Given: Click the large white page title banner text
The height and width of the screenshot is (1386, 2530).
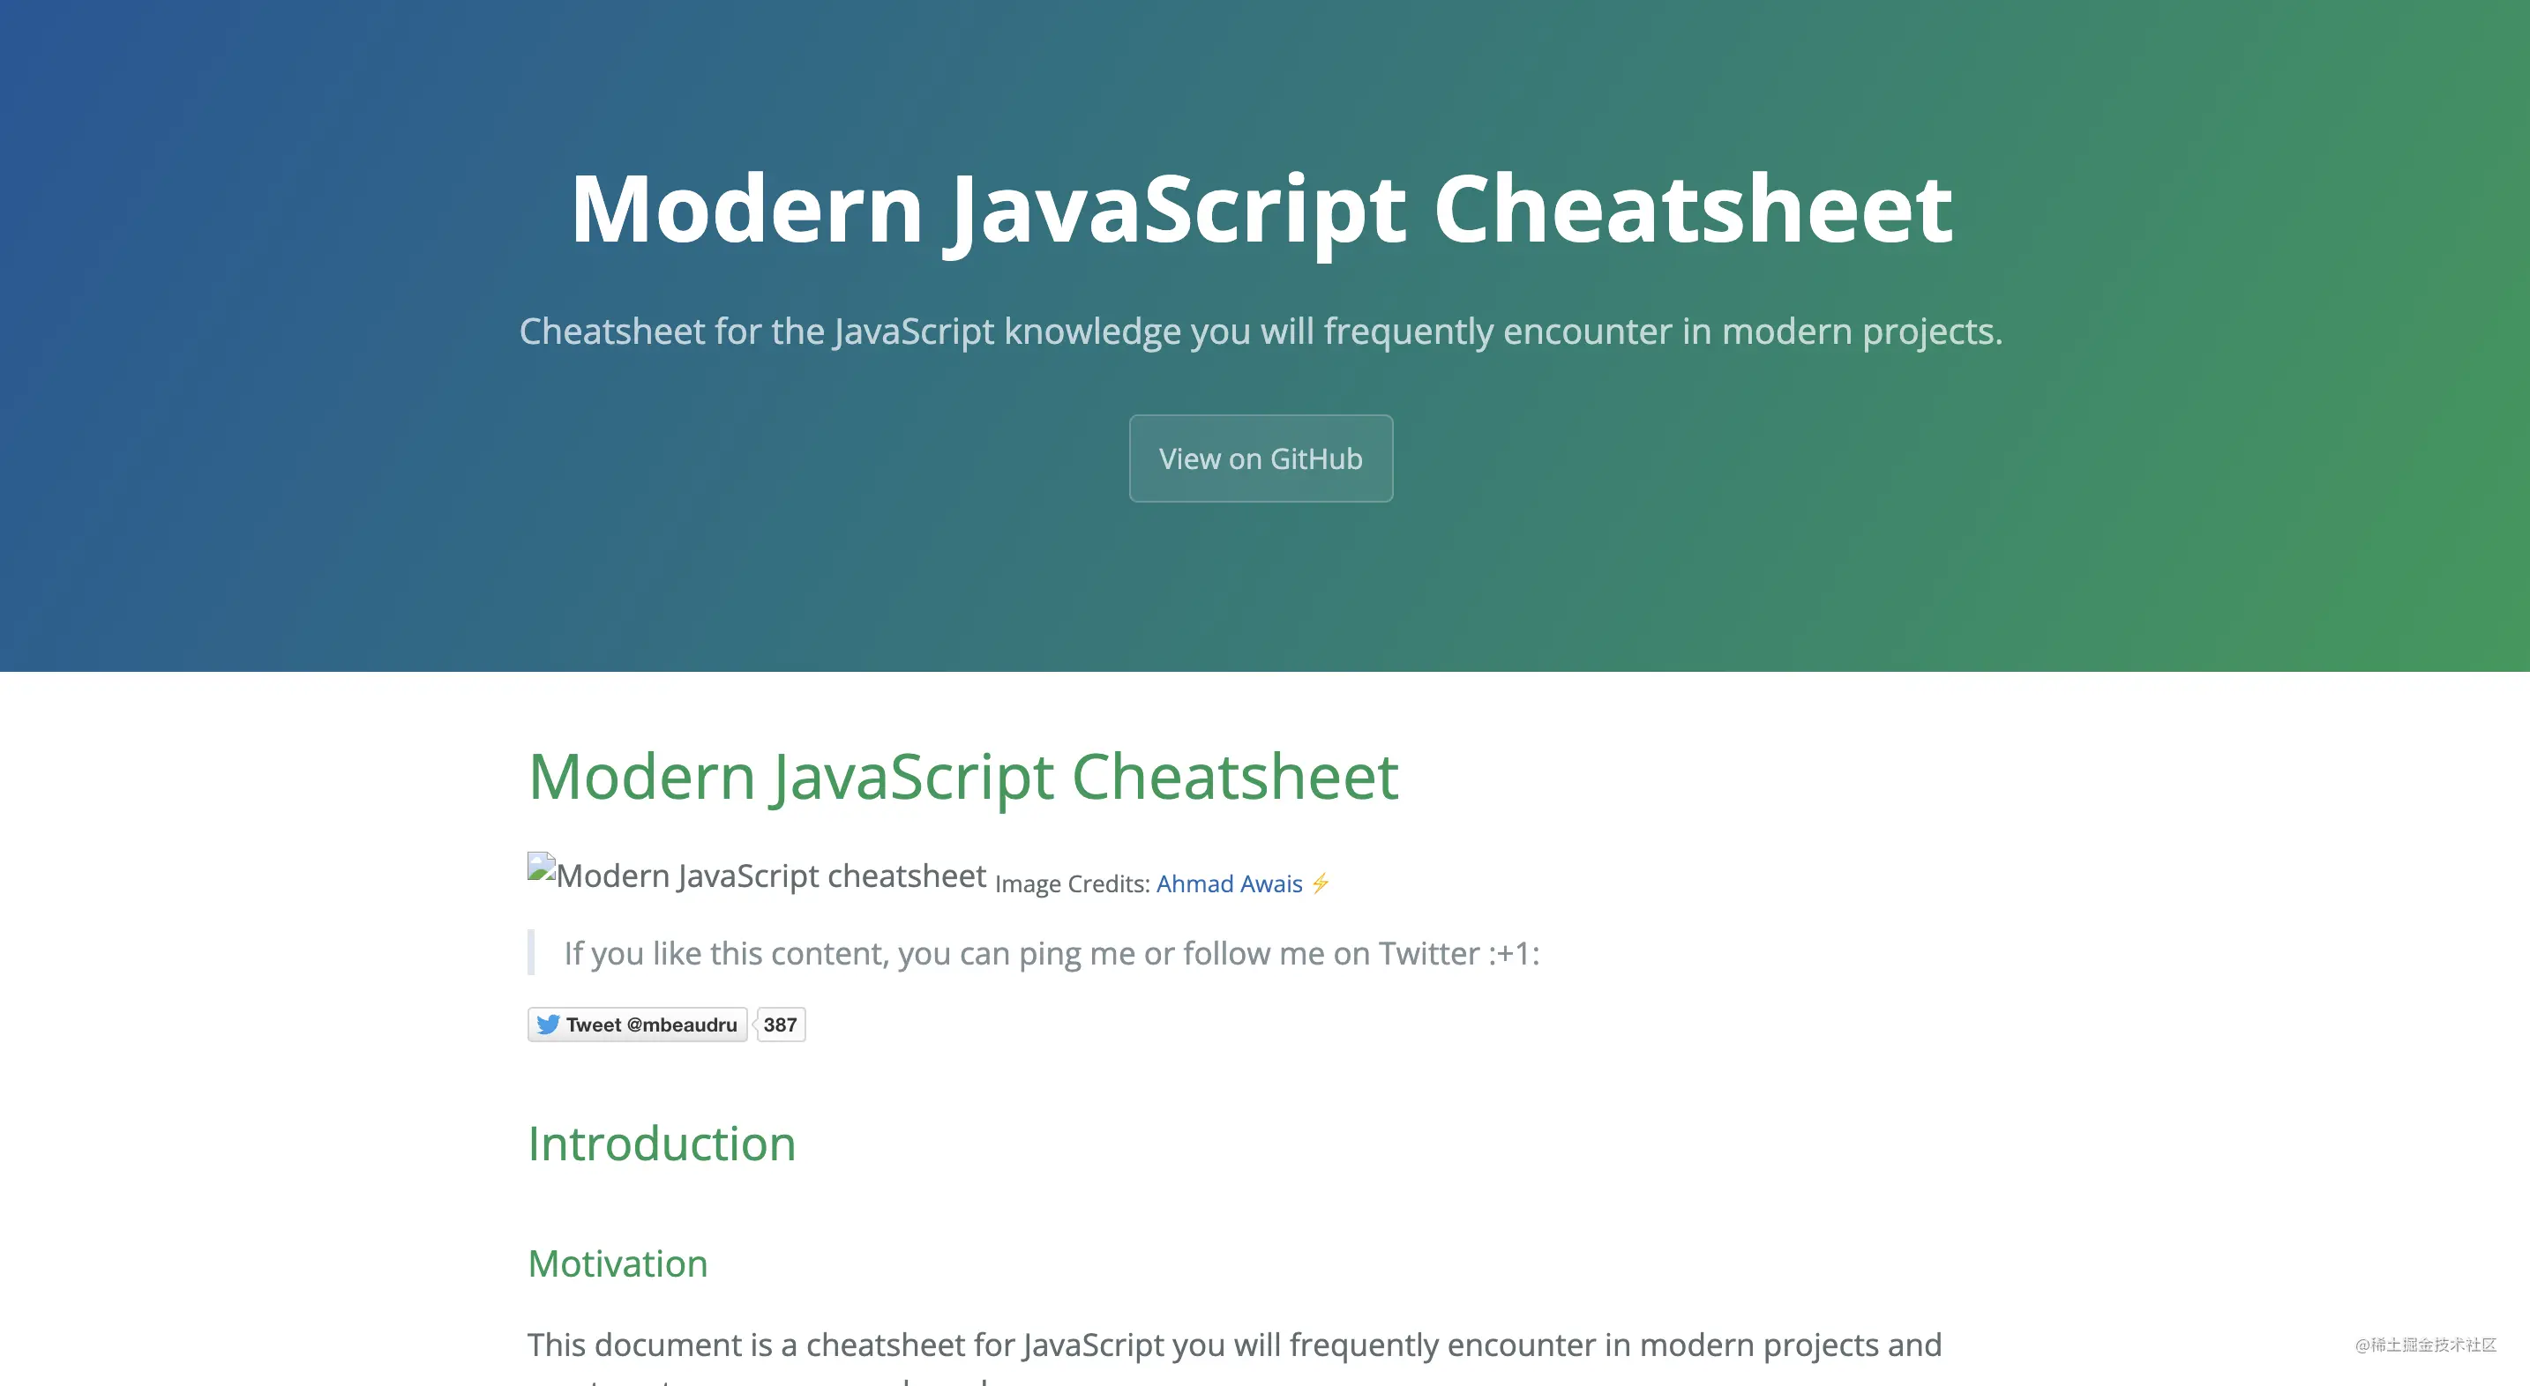Looking at the screenshot, I should (x=1261, y=206).
